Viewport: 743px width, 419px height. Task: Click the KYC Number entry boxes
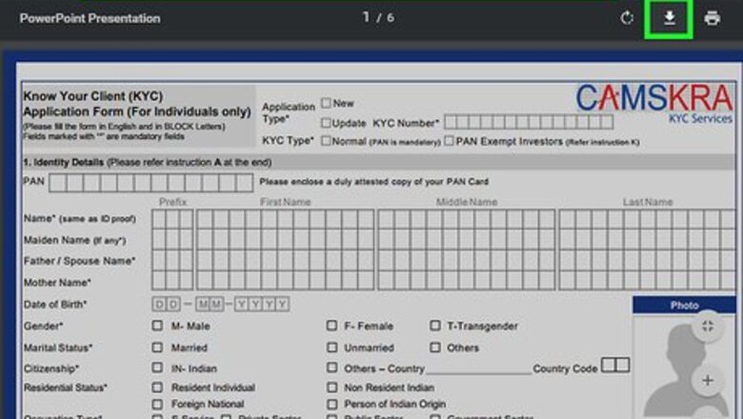tap(529, 122)
